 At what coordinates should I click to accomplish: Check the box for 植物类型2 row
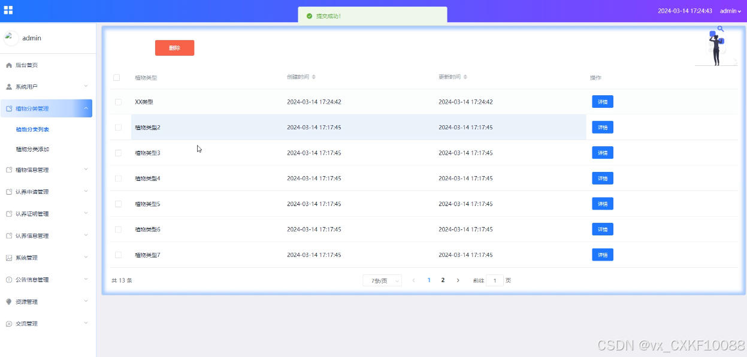click(118, 127)
